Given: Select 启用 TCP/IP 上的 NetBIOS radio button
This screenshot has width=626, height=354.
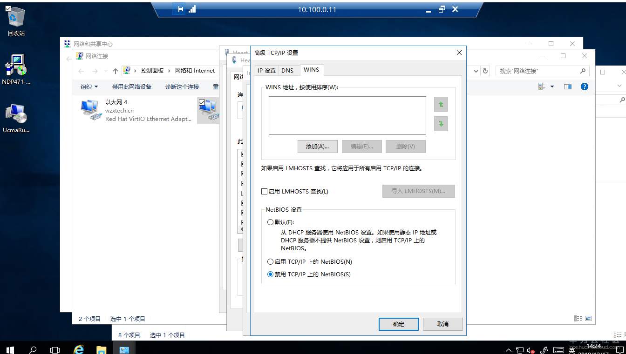Looking at the screenshot, I should pyautogui.click(x=270, y=261).
